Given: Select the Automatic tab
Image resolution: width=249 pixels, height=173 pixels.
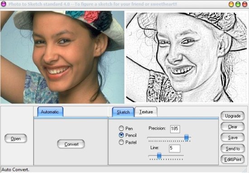Looking at the screenshot, I should pyautogui.click(x=50, y=112).
